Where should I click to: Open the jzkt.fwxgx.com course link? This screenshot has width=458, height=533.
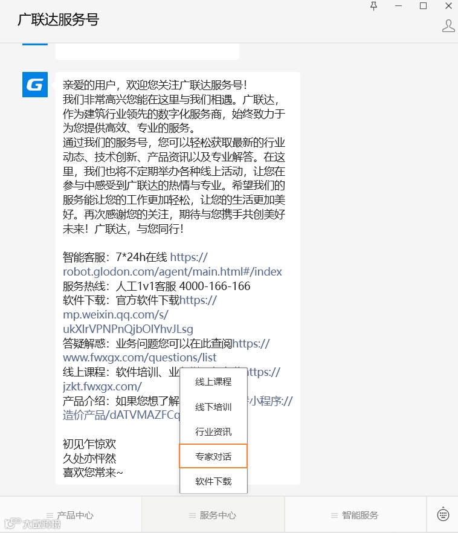coord(102,387)
